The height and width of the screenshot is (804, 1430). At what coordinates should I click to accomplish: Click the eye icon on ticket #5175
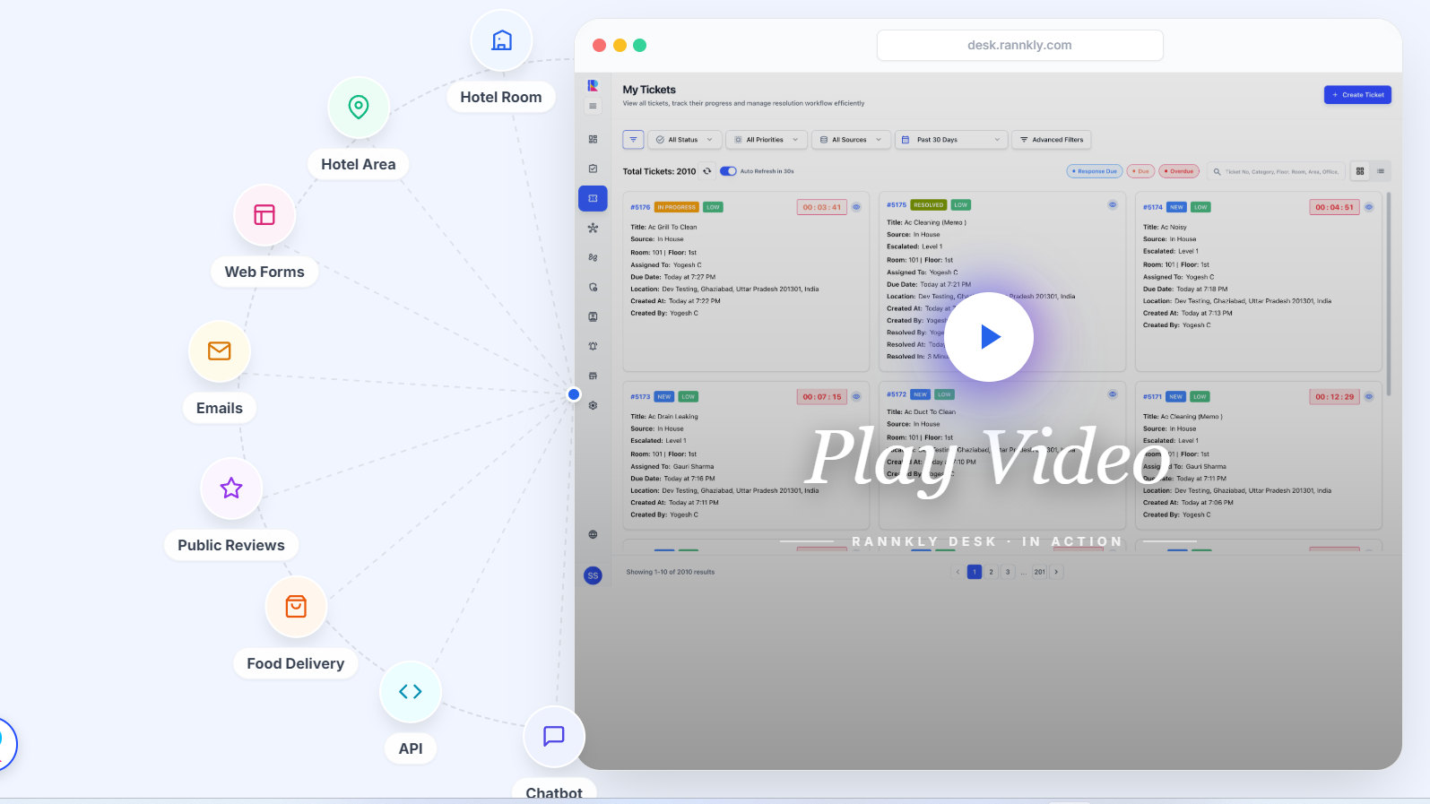(1113, 205)
